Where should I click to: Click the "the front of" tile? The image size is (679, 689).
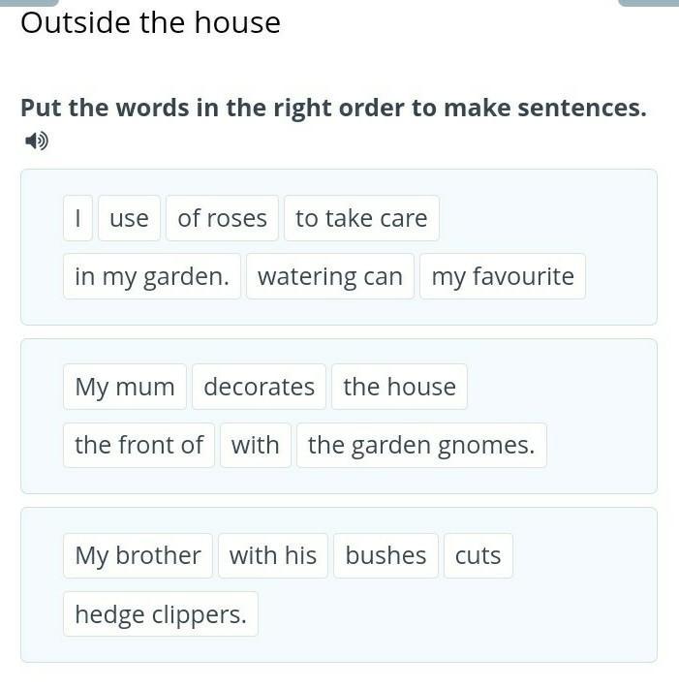click(139, 445)
